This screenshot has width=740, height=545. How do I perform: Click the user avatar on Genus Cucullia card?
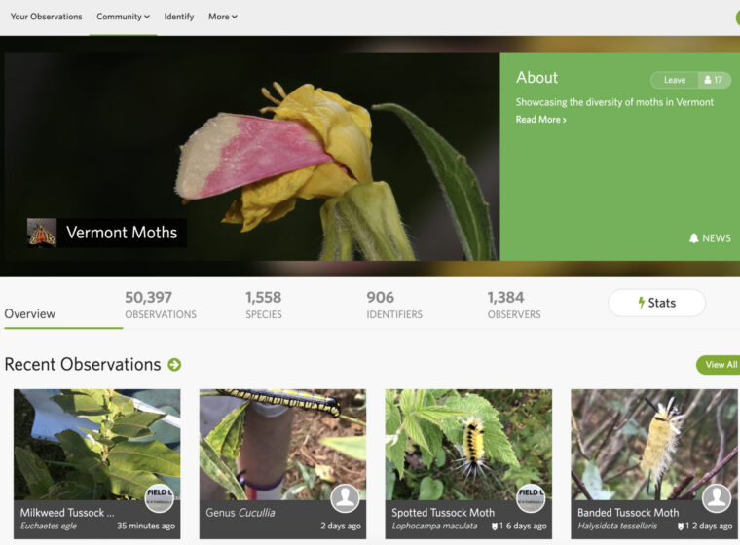pyautogui.click(x=345, y=498)
